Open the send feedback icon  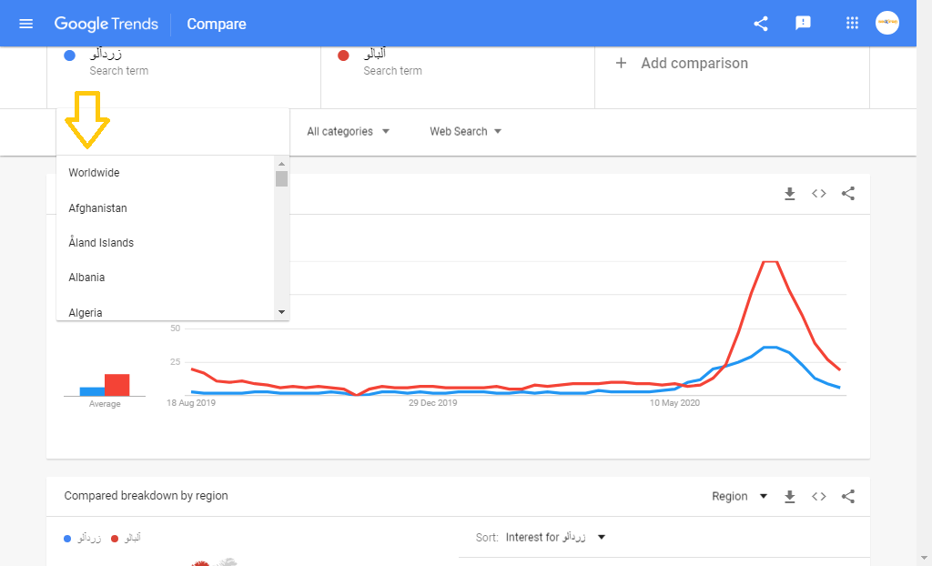[803, 24]
